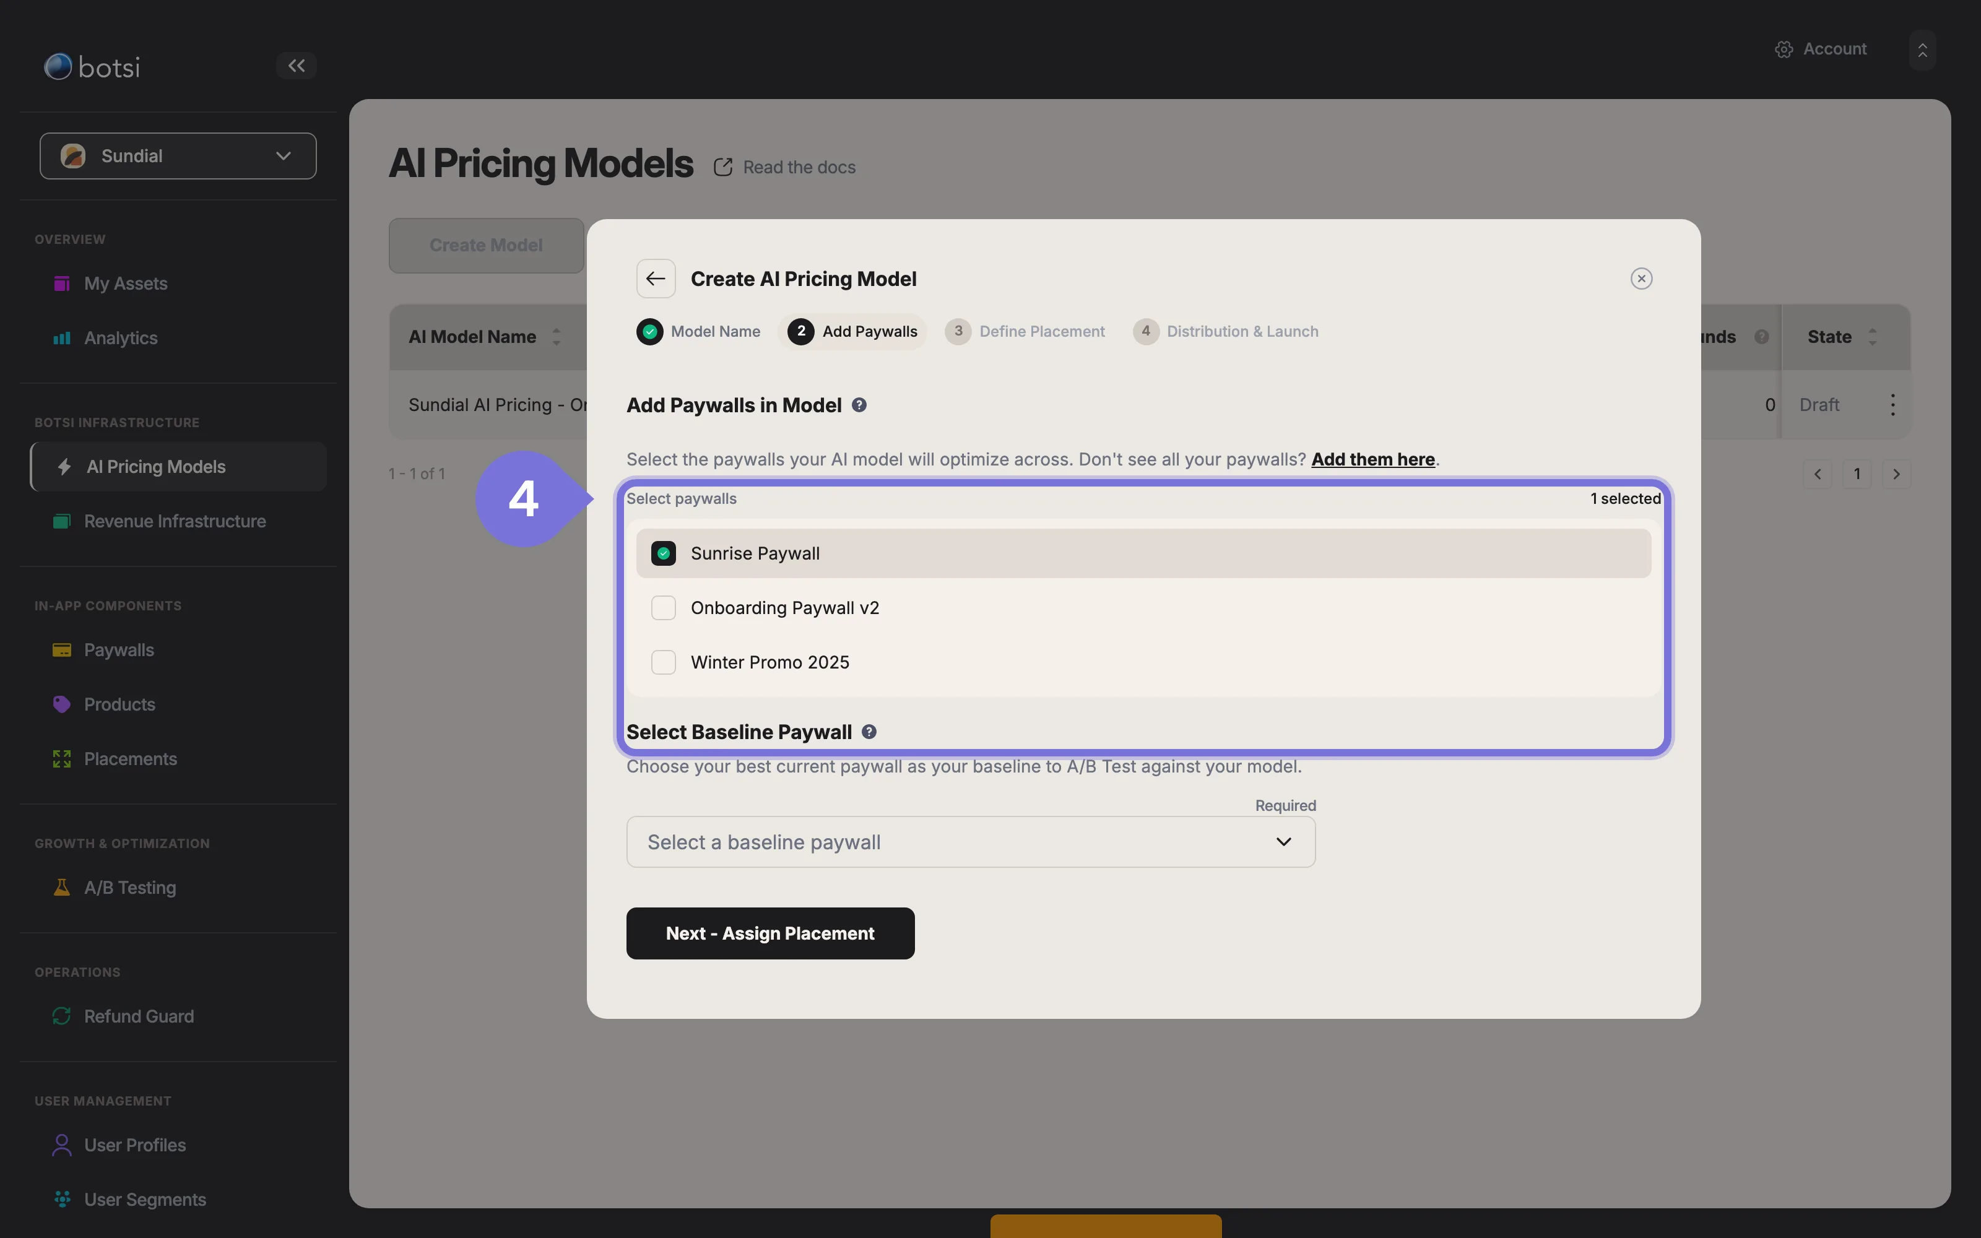Viewport: 1981px width, 1238px height.
Task: Check the Onboarding Paywall v2 checkbox
Action: [x=663, y=607]
